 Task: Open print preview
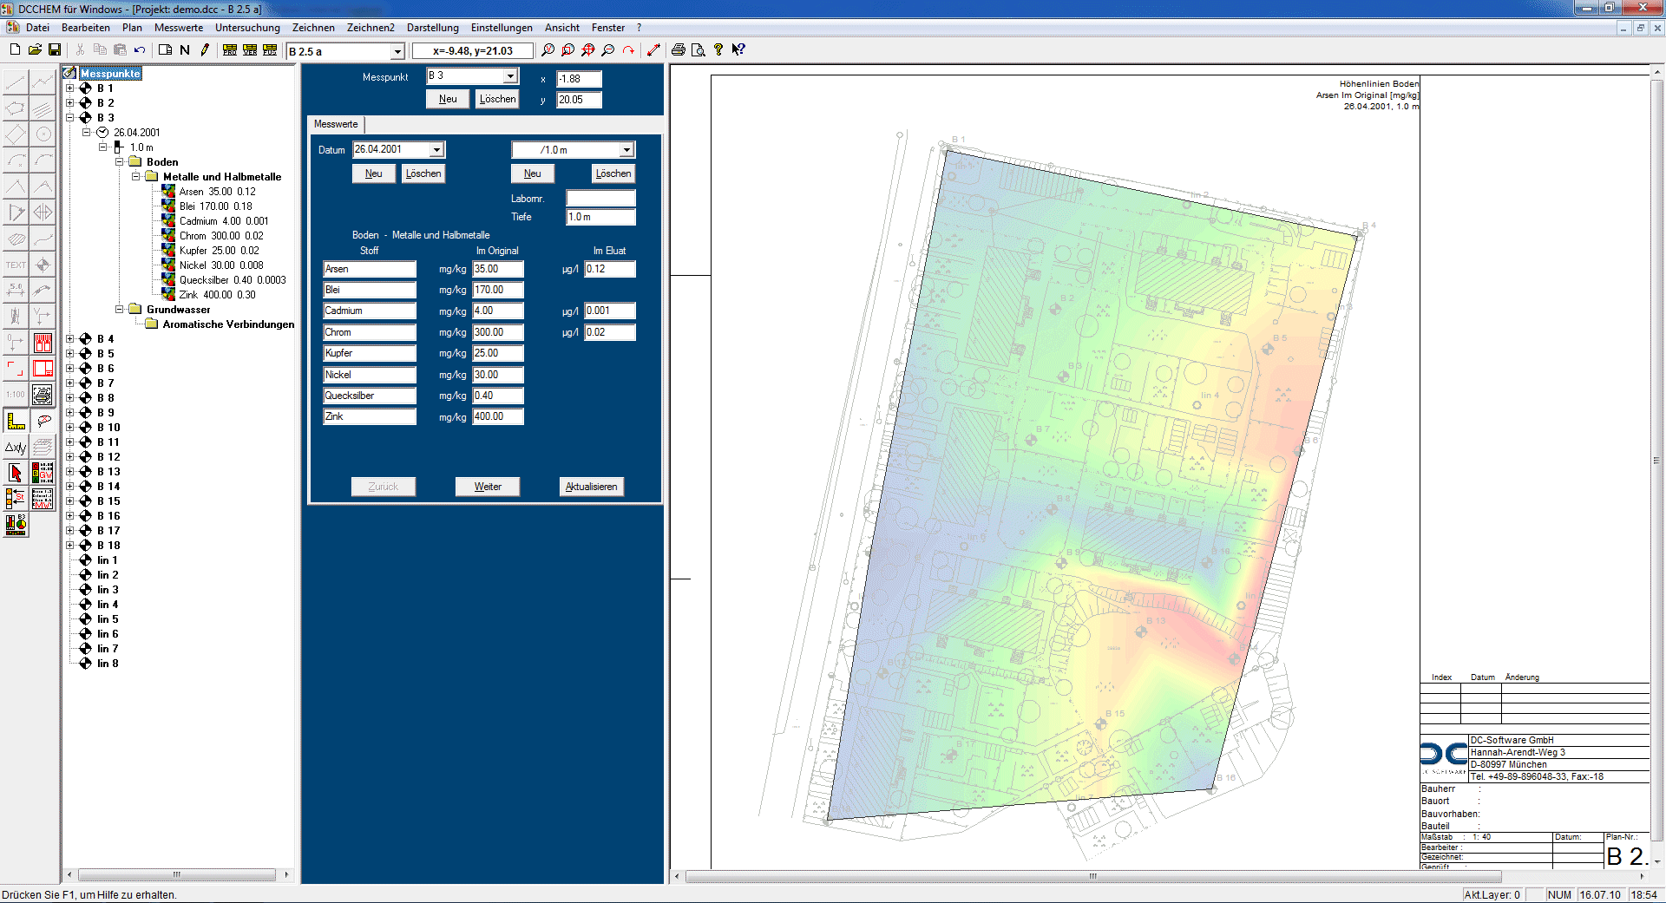(699, 50)
